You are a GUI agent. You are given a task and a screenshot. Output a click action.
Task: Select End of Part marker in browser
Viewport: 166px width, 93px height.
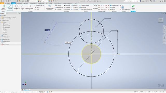(x=5, y=45)
